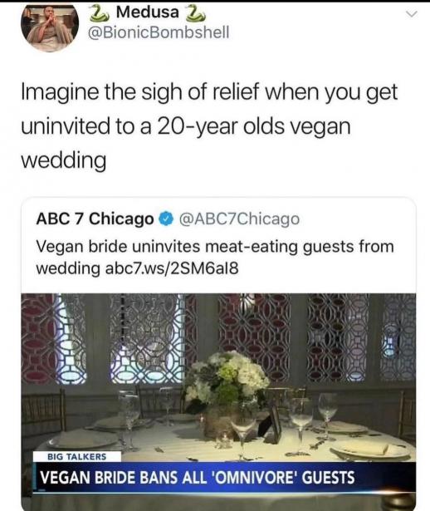430x511 pixels.
Task: Click the snake emoji before Medusa
Action: click(x=100, y=13)
